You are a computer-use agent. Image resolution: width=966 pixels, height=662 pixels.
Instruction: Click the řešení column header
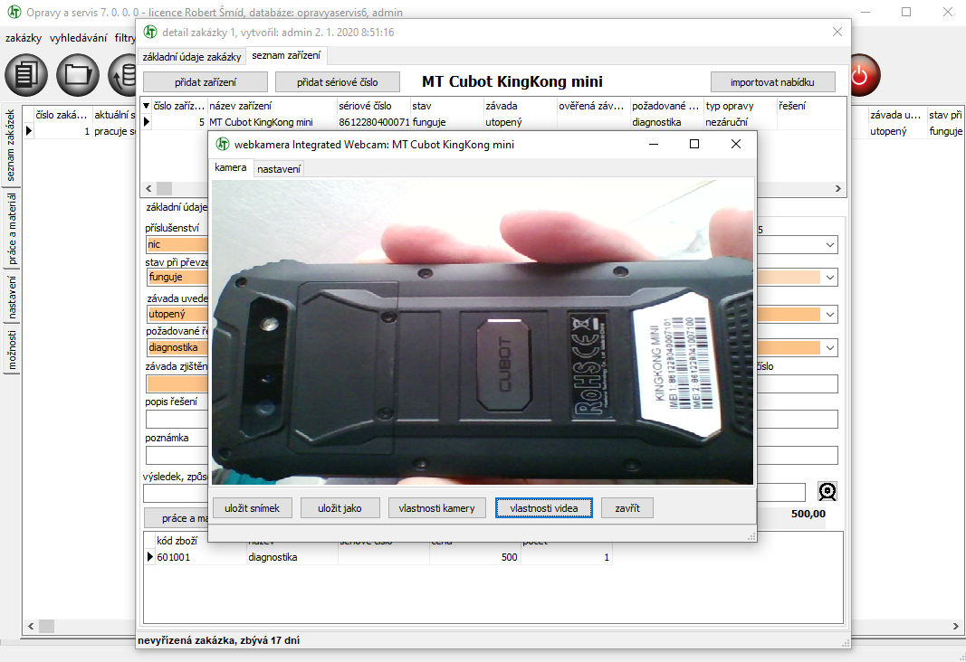coord(811,106)
